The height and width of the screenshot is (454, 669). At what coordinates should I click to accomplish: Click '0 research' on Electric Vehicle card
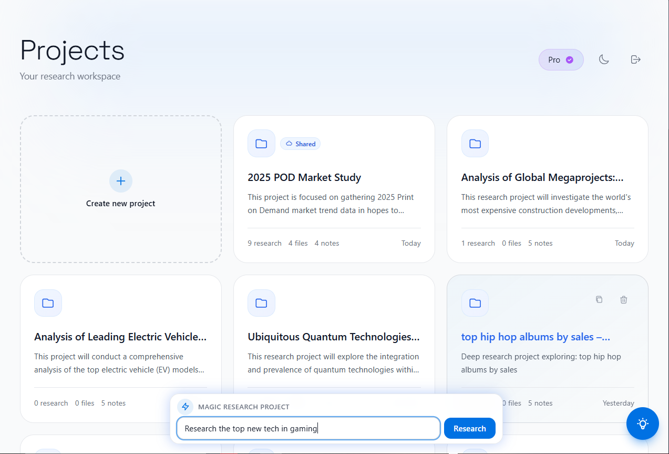pos(51,403)
